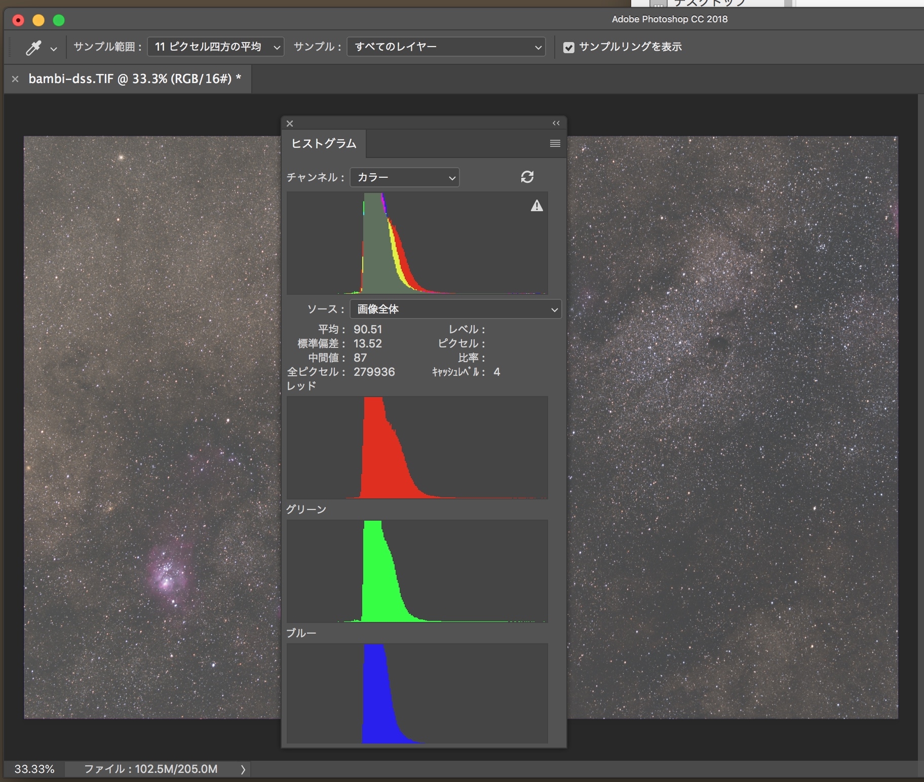Open the チャンネル dropdown

coord(404,177)
